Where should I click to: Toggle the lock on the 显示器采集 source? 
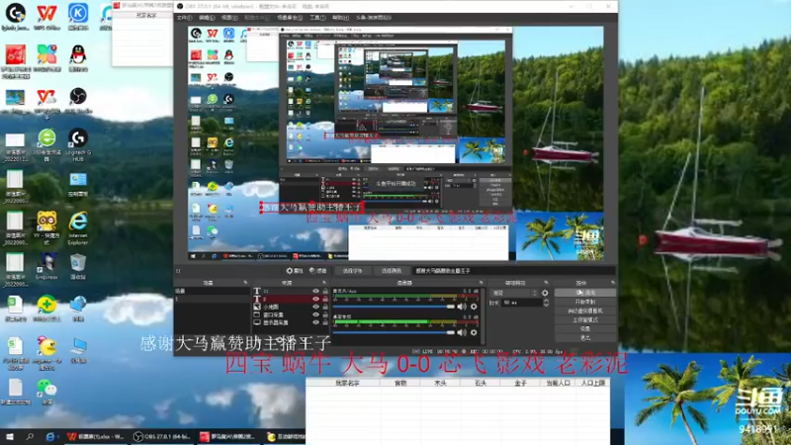coord(325,322)
